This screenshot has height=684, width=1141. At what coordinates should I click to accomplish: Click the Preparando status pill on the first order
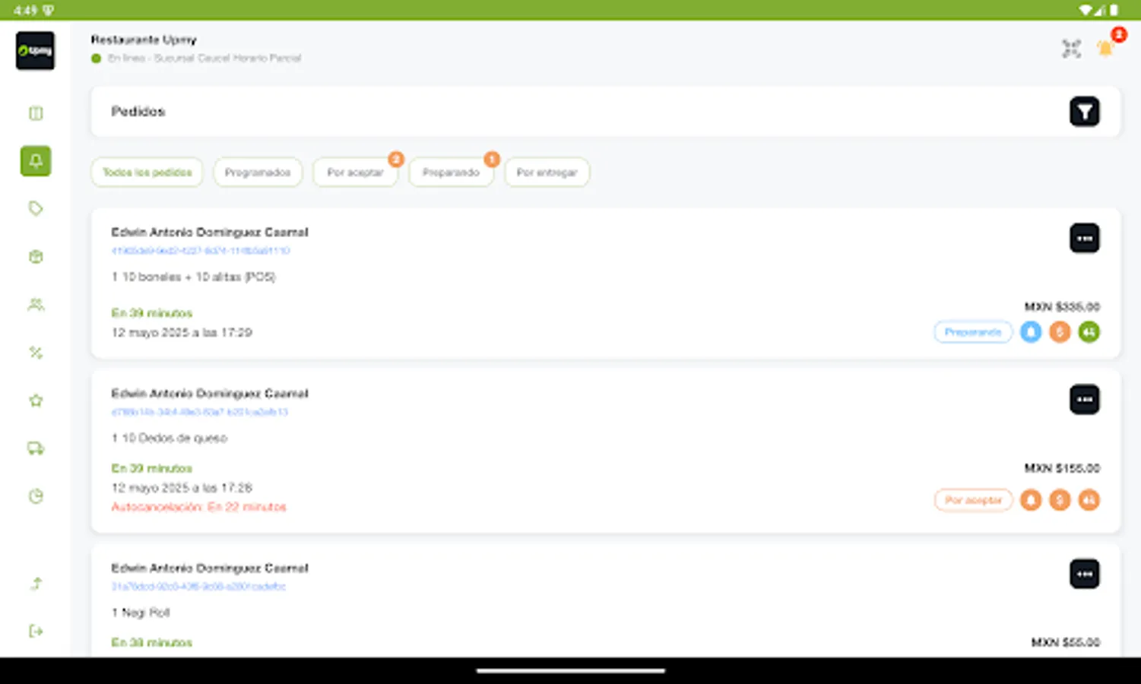click(x=973, y=332)
